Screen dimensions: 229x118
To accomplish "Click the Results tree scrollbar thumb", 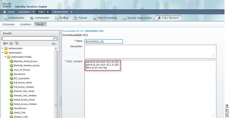I will coord(56,84).
